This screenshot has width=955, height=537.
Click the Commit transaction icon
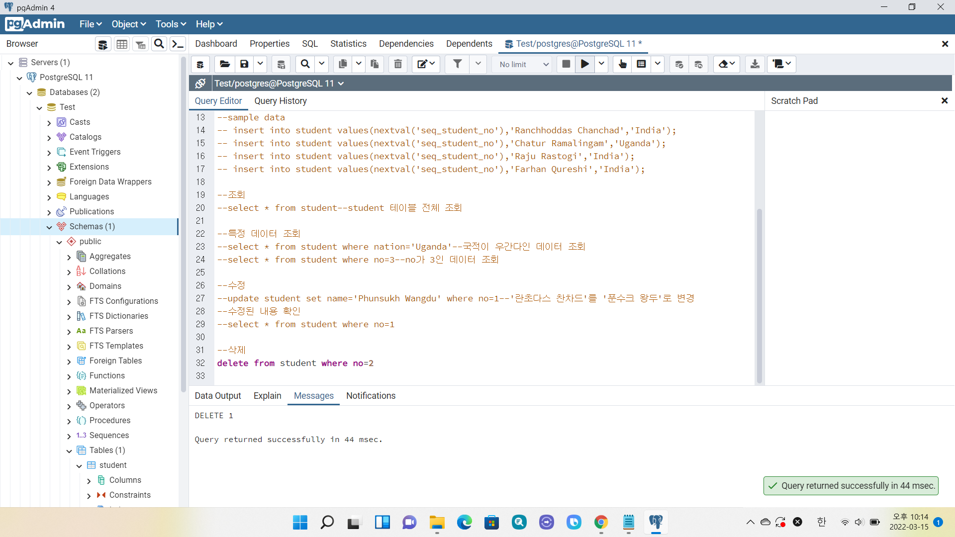point(679,64)
